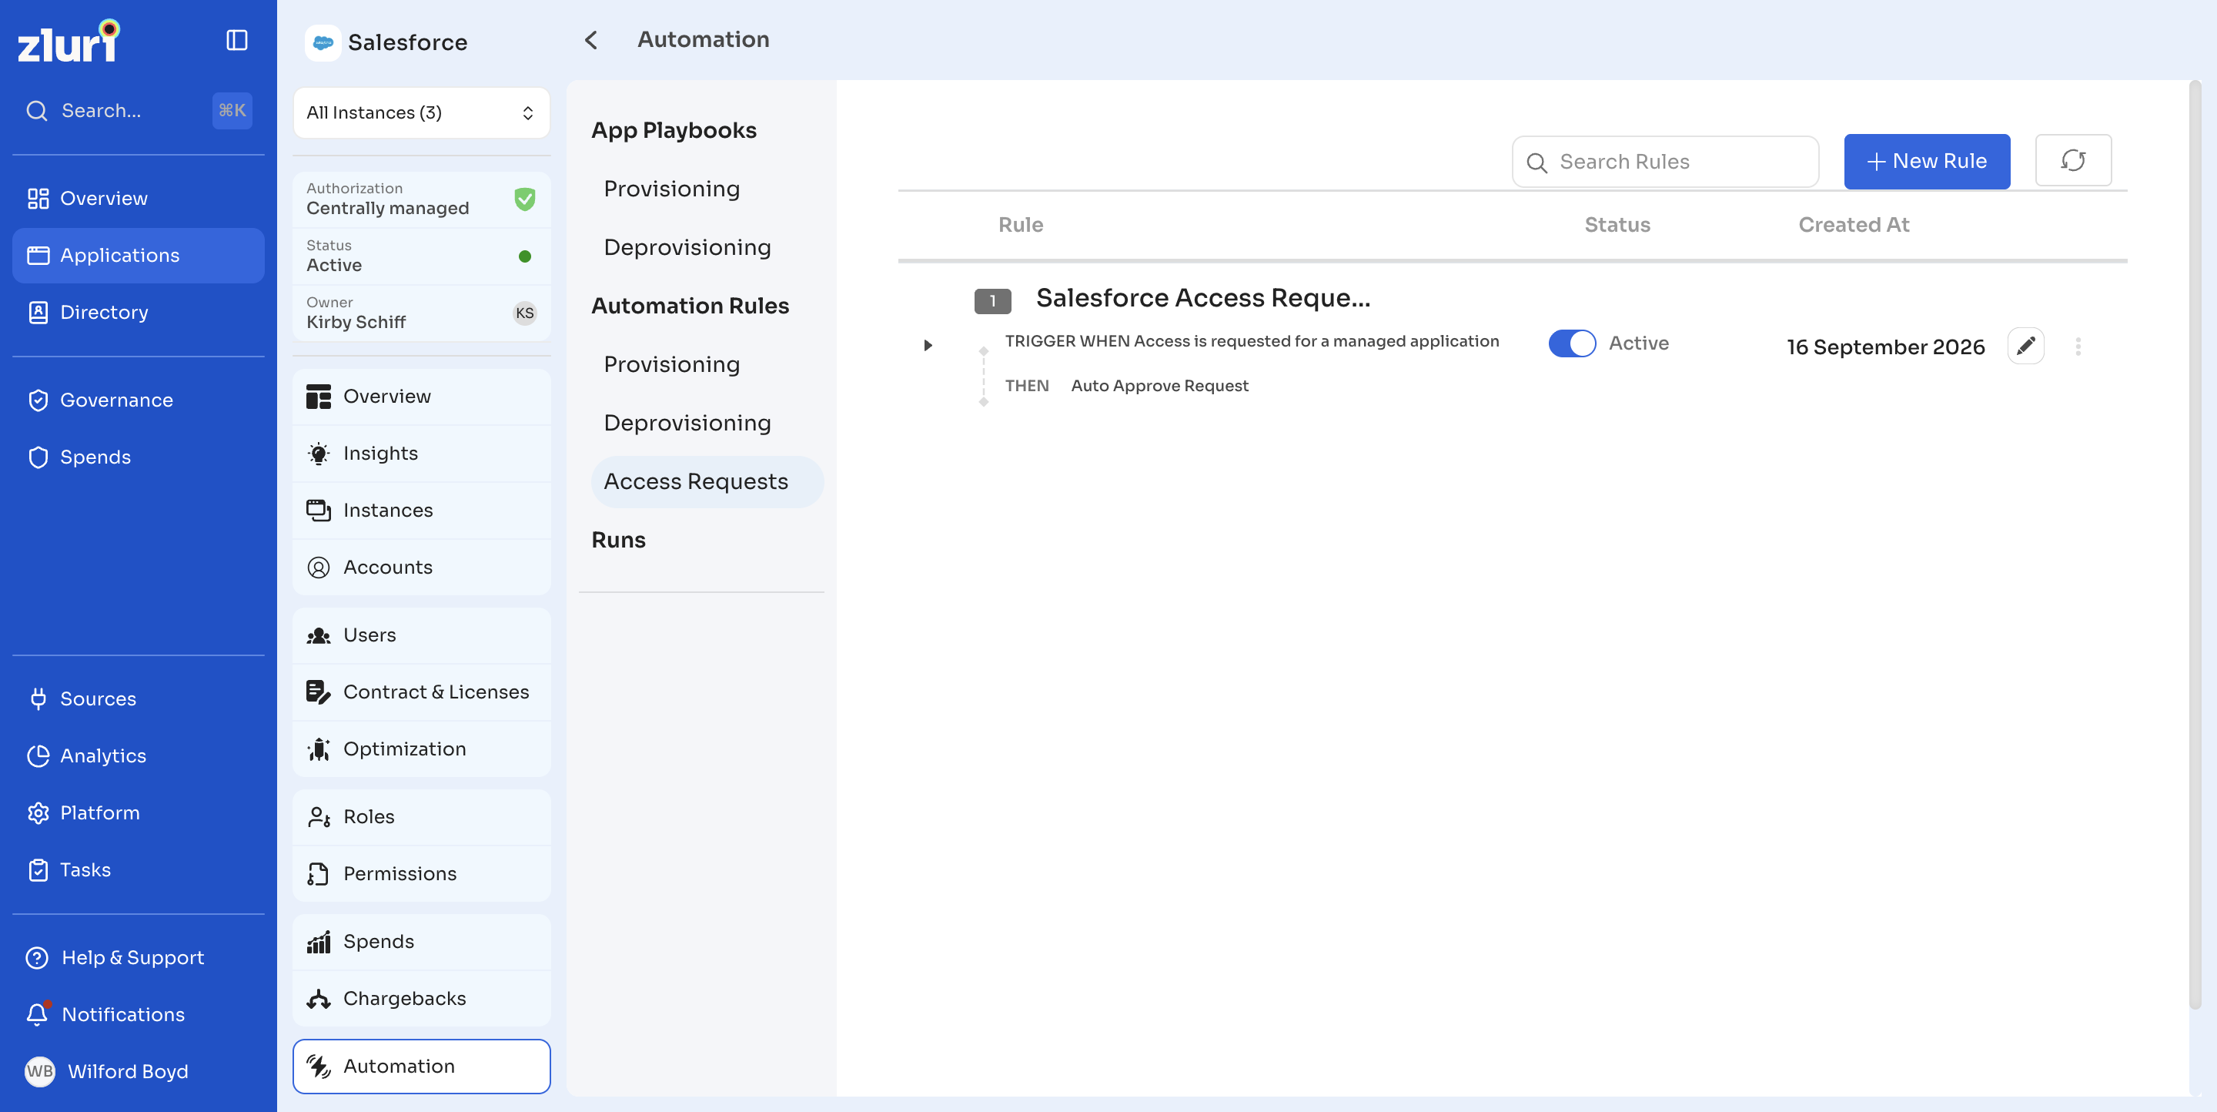Click the App Playbooks heading

674,130
